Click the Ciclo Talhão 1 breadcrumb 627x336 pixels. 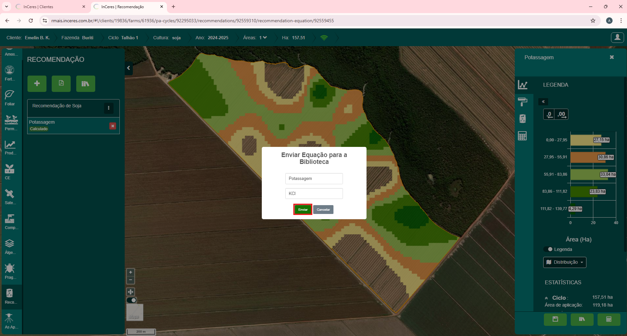pyautogui.click(x=123, y=38)
